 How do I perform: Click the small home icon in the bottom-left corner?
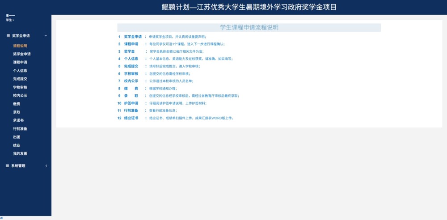point(1,218)
